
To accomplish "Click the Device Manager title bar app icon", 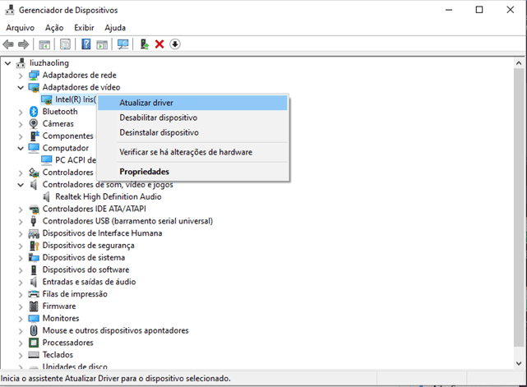I will pyautogui.click(x=9, y=10).
